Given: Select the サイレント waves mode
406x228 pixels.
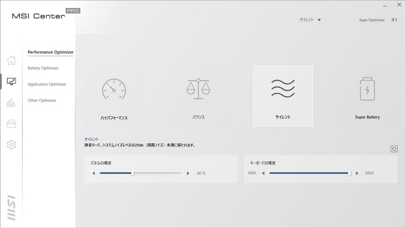Looking at the screenshot, I should tap(283, 96).
